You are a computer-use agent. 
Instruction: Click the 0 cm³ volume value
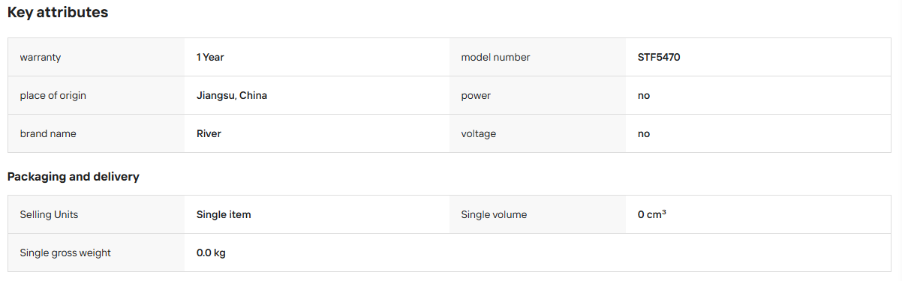pyautogui.click(x=652, y=214)
